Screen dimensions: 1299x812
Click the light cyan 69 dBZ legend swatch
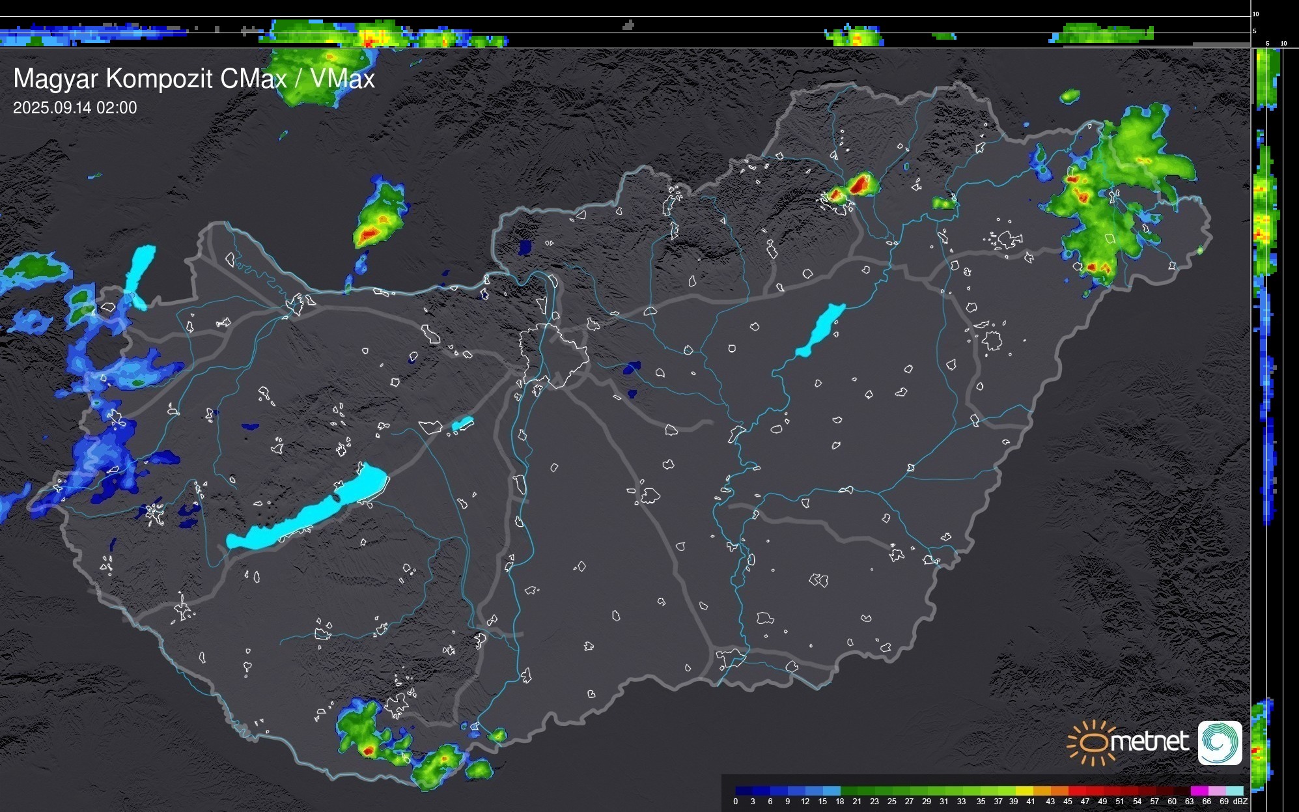tap(1234, 791)
